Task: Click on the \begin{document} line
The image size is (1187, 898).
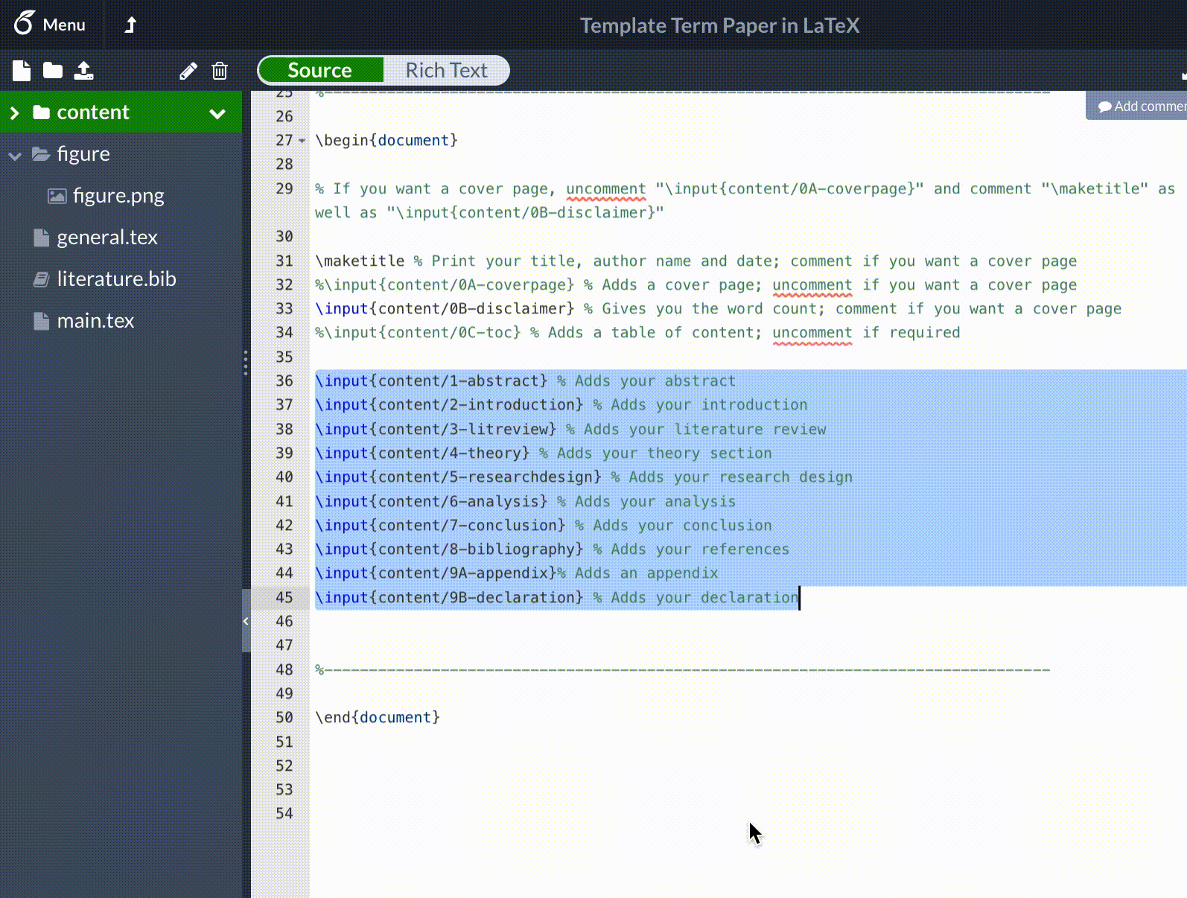Action: (386, 140)
